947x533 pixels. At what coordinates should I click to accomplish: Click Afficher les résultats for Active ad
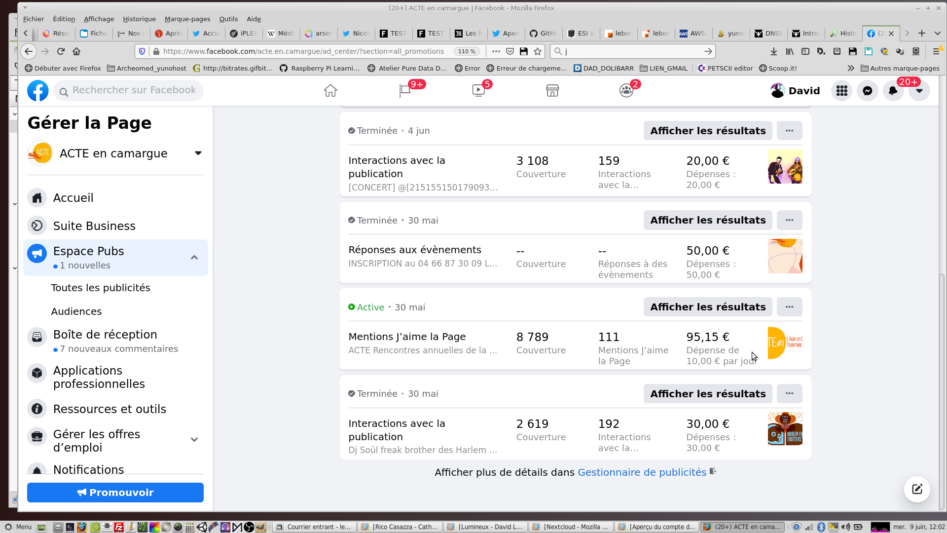(x=708, y=307)
